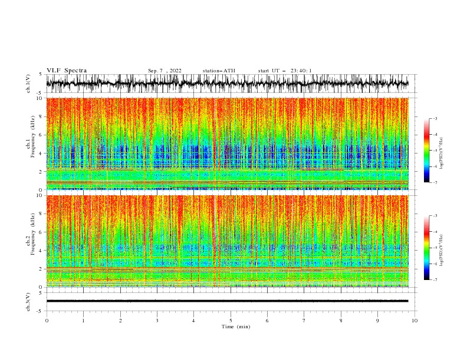Click the "8" kHz tick of ch.1 spectrogram
The width and height of the screenshot is (467, 360).
tap(42, 116)
